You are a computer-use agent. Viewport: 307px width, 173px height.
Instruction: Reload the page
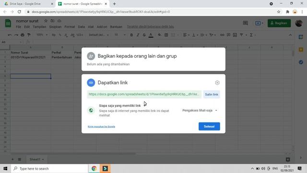(19, 12)
